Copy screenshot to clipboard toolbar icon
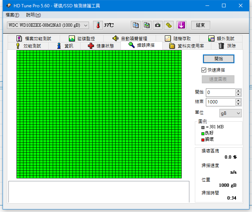Viewport: 252px width, 212px height. click(x=147, y=25)
